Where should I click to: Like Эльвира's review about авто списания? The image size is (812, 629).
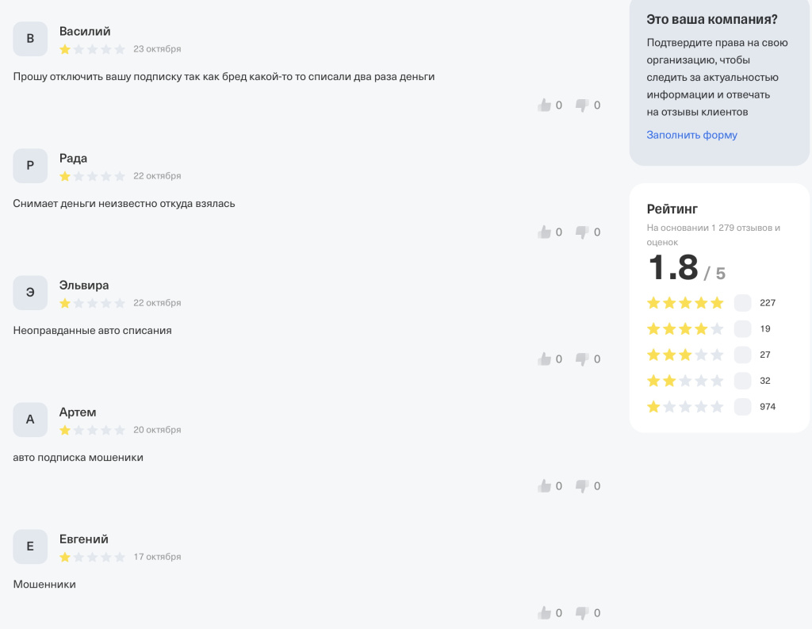[x=544, y=359]
